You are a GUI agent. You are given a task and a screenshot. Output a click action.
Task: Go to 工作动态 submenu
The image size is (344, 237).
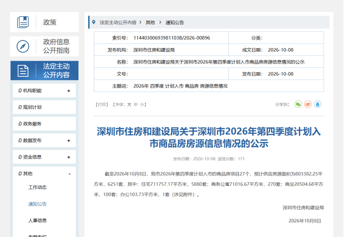(x=38, y=187)
